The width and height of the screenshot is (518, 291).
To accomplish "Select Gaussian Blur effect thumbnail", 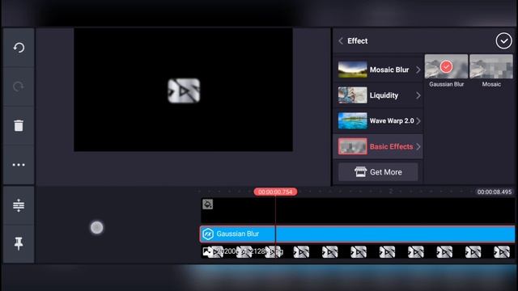I will tap(446, 66).
